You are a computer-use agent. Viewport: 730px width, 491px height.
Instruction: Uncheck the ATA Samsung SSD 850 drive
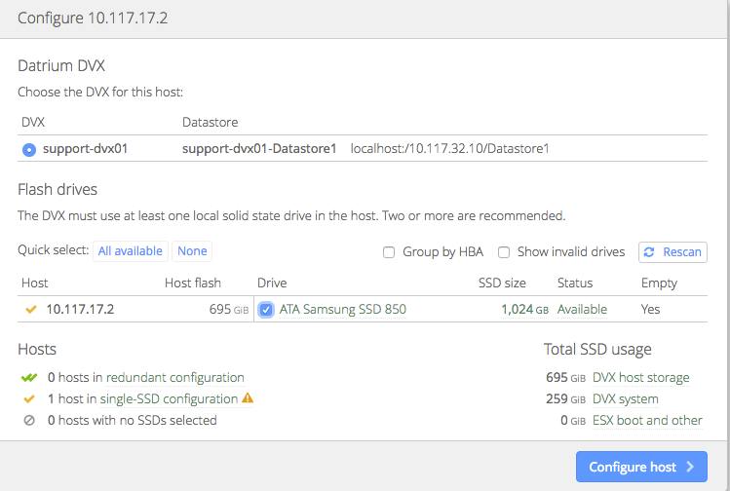[x=266, y=309]
